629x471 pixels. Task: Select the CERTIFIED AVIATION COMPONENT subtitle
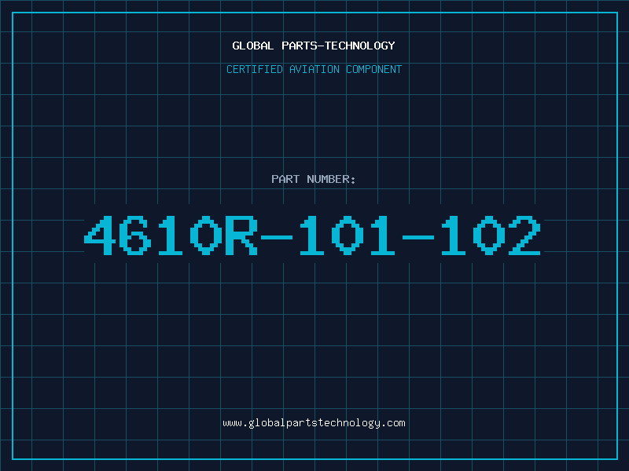[x=314, y=69]
